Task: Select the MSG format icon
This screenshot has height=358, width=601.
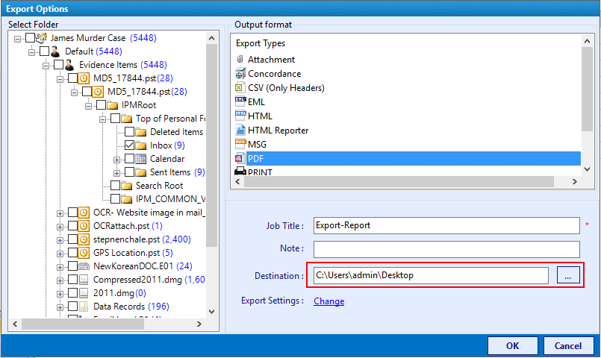Action: 240,145
